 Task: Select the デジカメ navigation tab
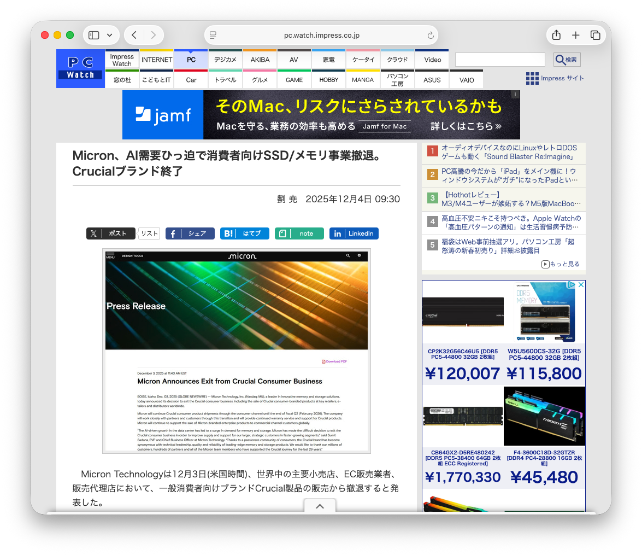pos(225,60)
